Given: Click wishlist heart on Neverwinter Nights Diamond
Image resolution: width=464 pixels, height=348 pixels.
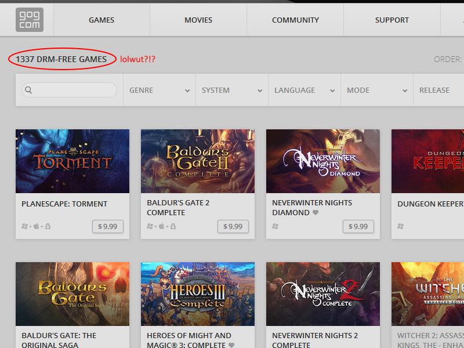Looking at the screenshot, I should pos(316,212).
